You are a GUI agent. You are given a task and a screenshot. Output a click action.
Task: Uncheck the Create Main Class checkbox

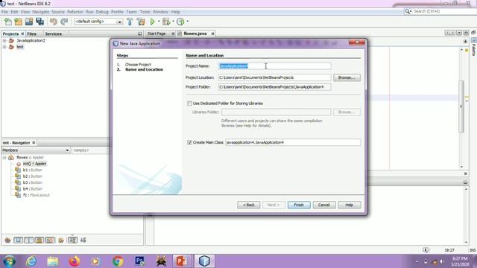tap(189, 142)
